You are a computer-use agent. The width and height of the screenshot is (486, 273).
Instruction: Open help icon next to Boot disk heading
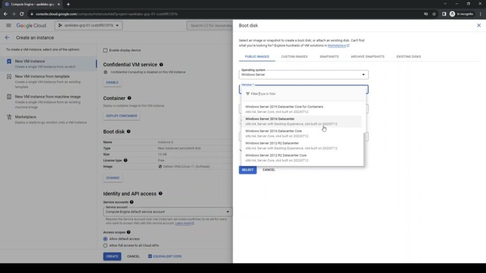pos(129,132)
